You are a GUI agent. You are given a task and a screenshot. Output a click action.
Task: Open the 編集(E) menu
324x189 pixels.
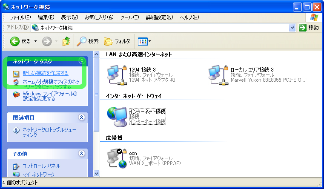pyautogui.click(x=46, y=17)
